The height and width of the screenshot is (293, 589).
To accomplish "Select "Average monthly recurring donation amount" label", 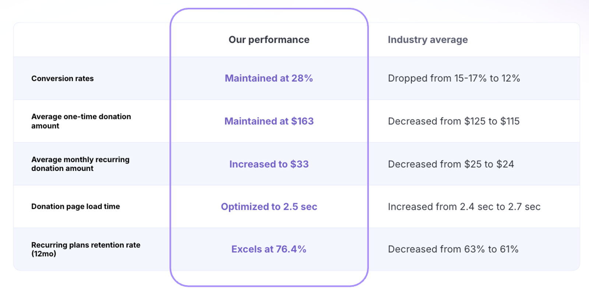I will (x=80, y=164).
